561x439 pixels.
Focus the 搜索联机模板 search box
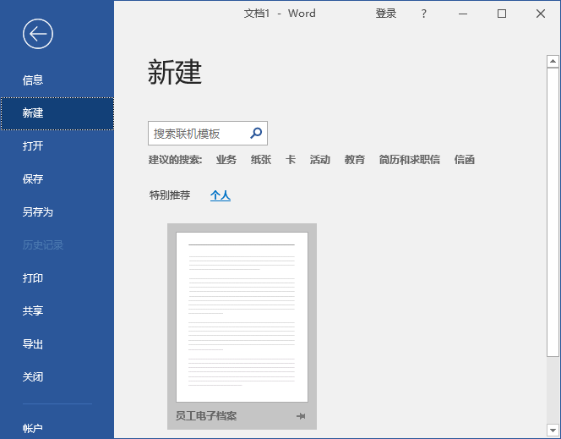tap(199, 134)
